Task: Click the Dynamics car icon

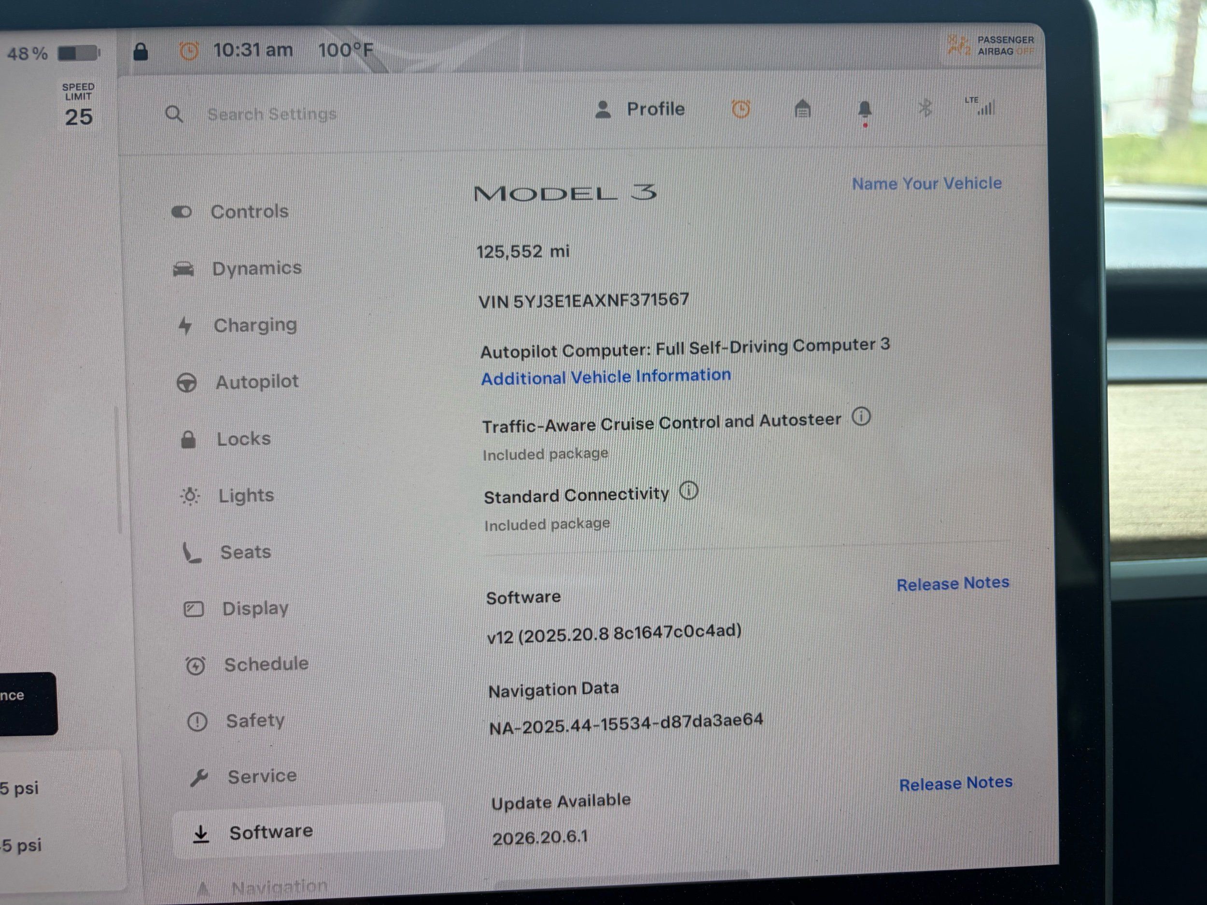Action: click(183, 269)
